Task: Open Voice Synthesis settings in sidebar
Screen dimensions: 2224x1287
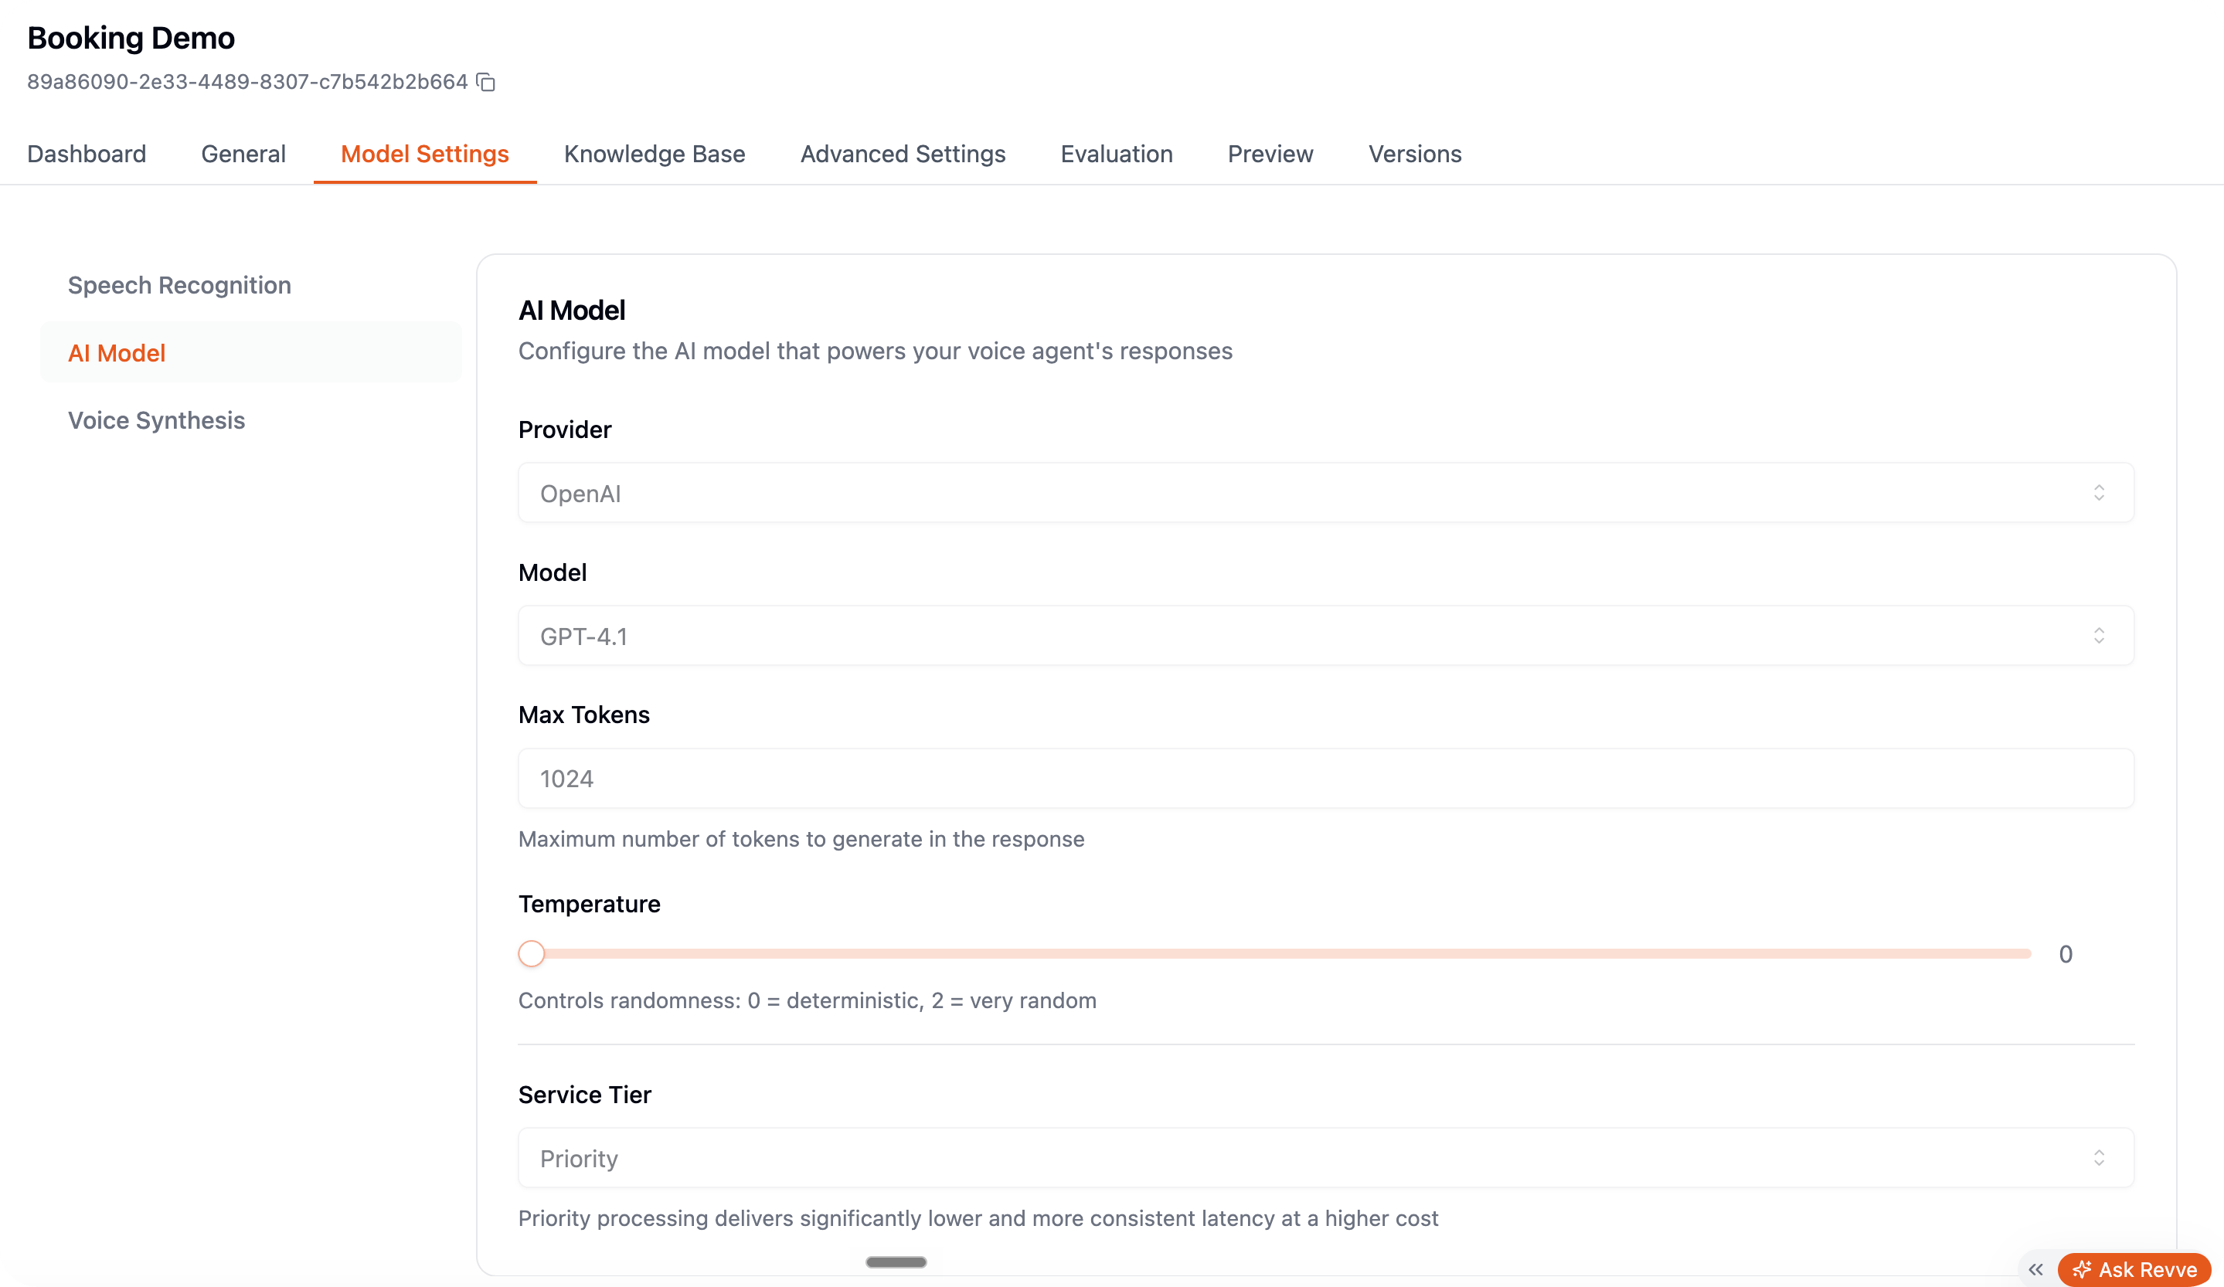Action: click(x=250, y=420)
